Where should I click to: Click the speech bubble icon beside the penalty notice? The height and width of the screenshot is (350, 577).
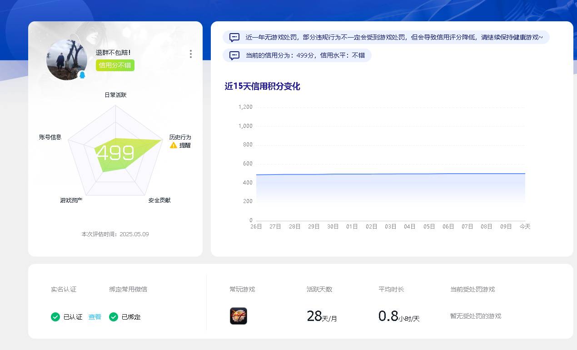tap(234, 37)
